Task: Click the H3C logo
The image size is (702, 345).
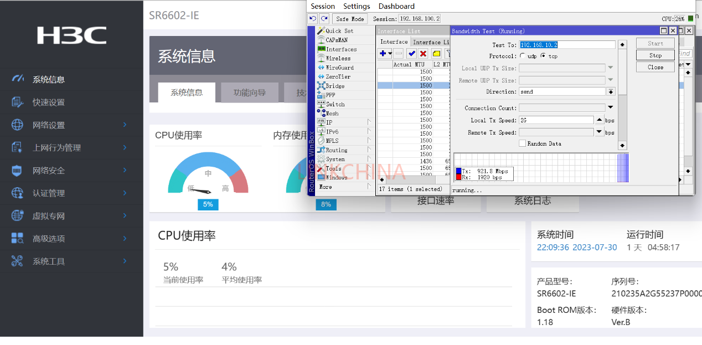Action: (71, 35)
